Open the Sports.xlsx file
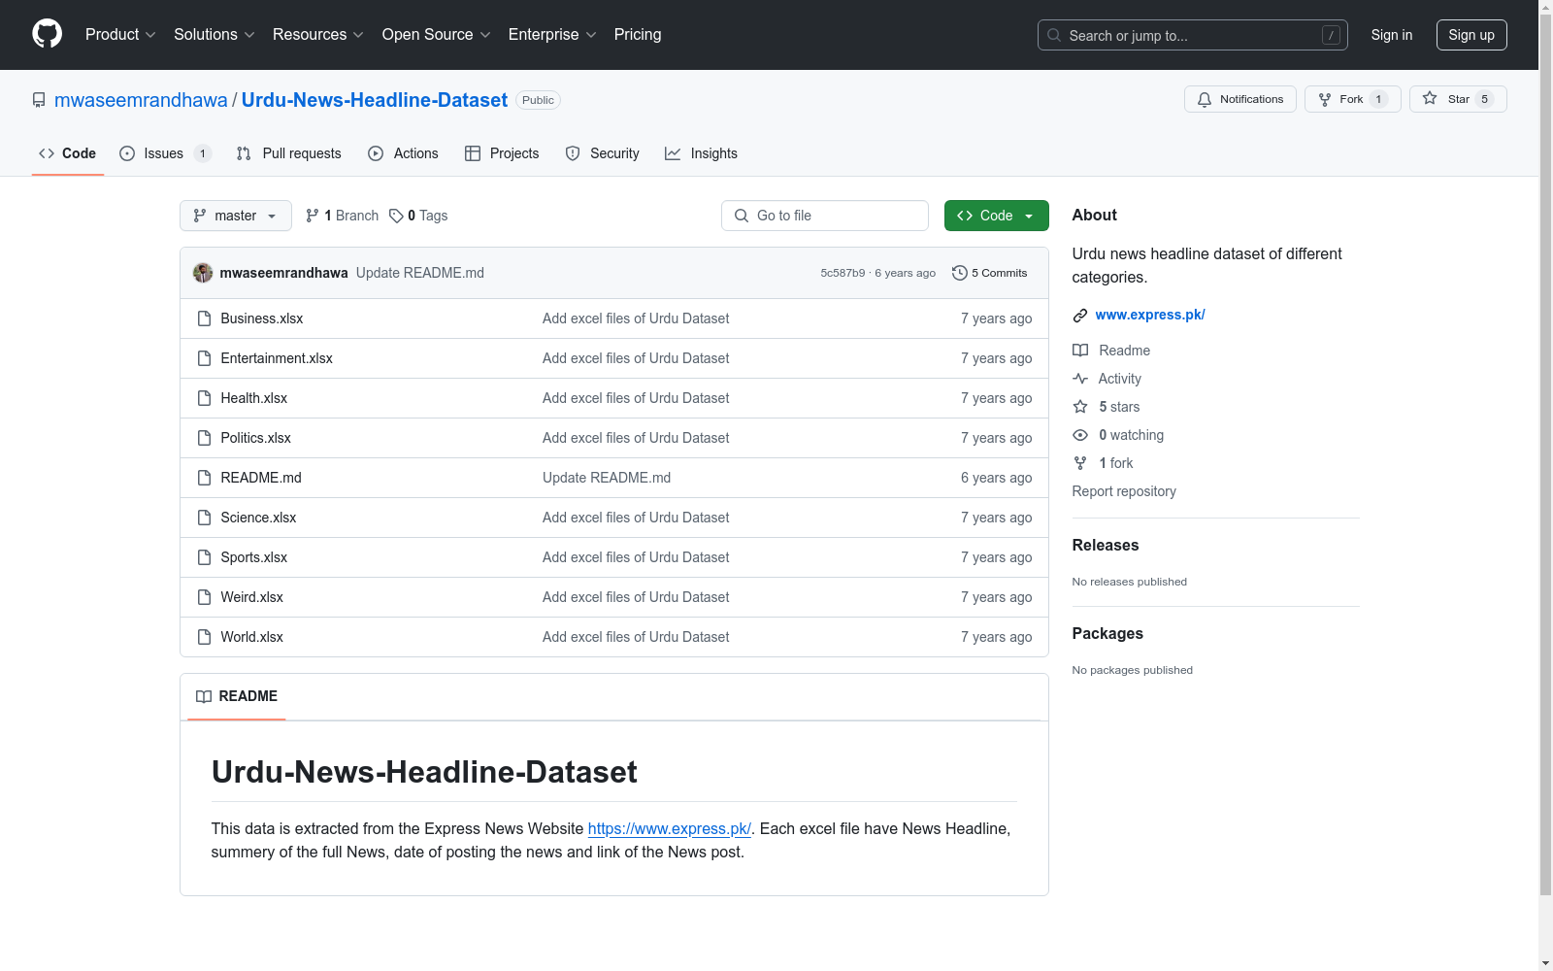The image size is (1553, 971). [254, 557]
